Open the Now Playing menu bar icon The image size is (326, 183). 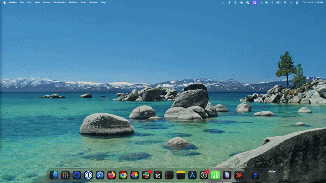tap(267, 2)
